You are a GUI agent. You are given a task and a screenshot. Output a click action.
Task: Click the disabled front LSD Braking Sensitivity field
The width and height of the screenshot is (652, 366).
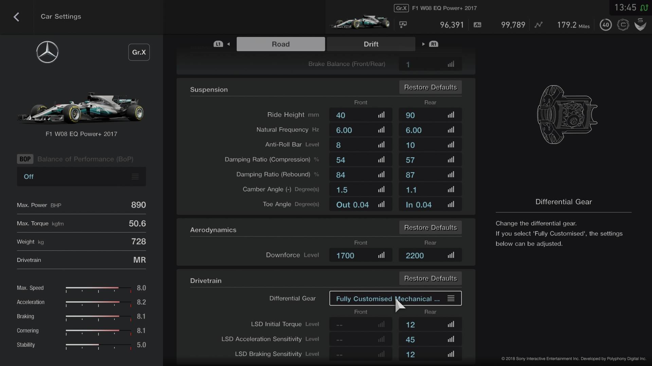pos(361,354)
